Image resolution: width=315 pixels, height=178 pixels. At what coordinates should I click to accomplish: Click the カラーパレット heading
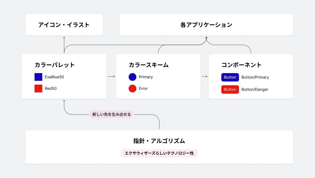pyautogui.click(x=55, y=65)
